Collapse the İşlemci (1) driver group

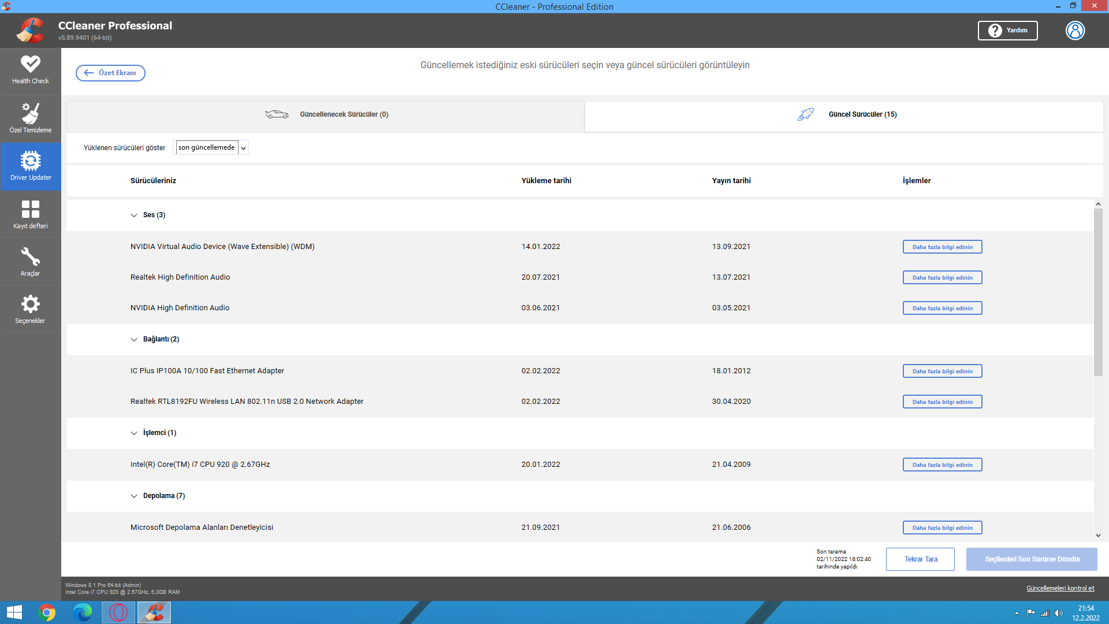tap(134, 433)
